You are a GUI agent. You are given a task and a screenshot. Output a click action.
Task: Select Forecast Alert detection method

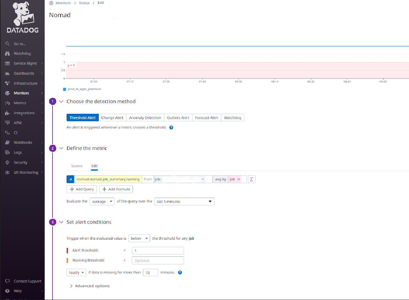click(x=207, y=118)
